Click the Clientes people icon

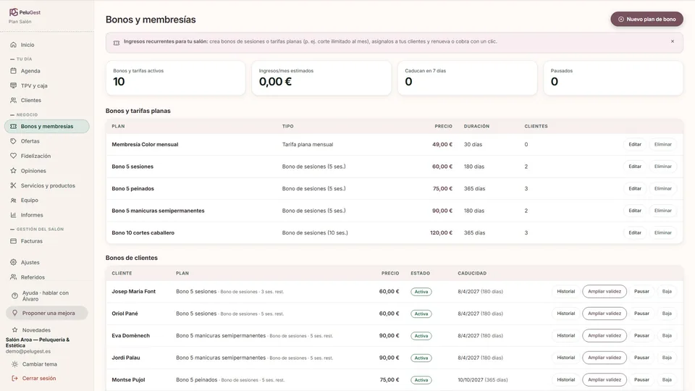tap(13, 100)
